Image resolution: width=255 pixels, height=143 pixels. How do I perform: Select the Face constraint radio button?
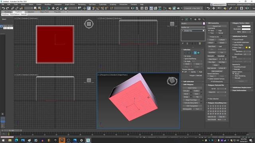(x=209, y=33)
